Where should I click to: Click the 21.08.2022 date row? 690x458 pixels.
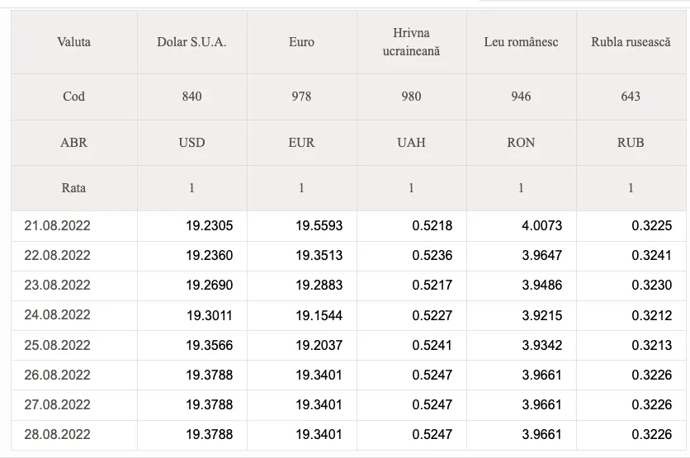point(348,226)
